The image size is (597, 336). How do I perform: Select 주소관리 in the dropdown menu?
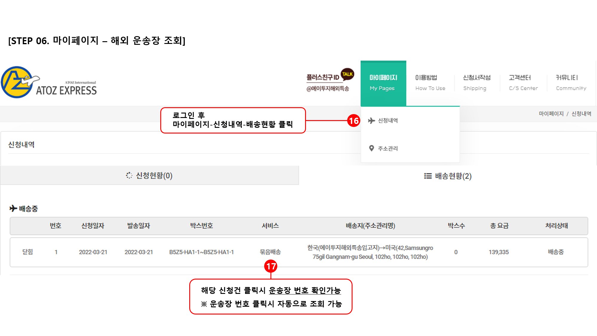tap(388, 148)
